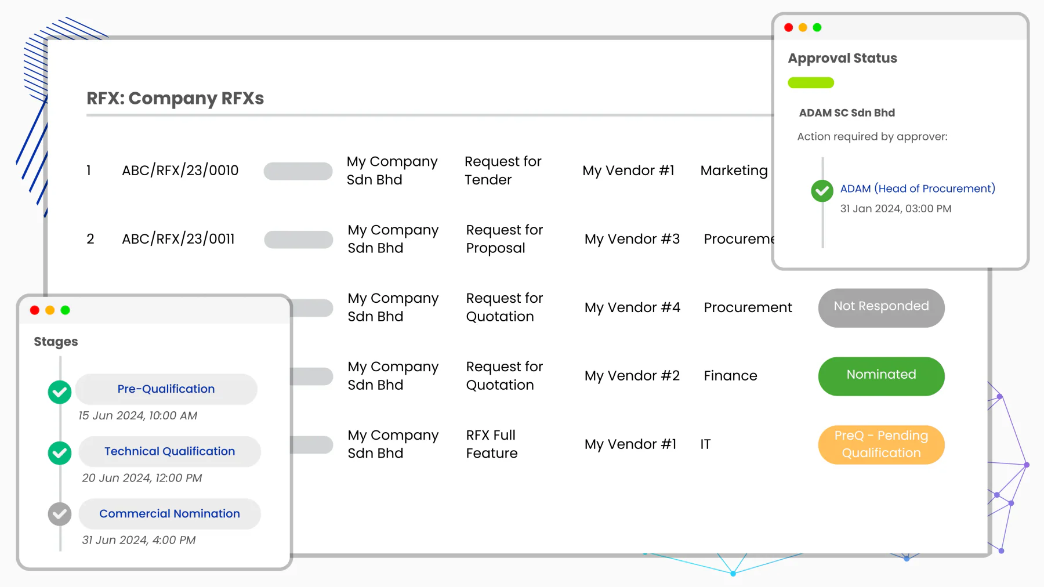Select the RFX Full Feature row type
1044x587 pixels.
(492, 444)
